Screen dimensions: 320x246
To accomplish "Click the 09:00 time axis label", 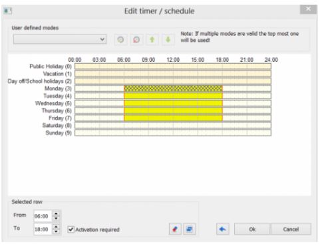I will [x=148, y=60].
